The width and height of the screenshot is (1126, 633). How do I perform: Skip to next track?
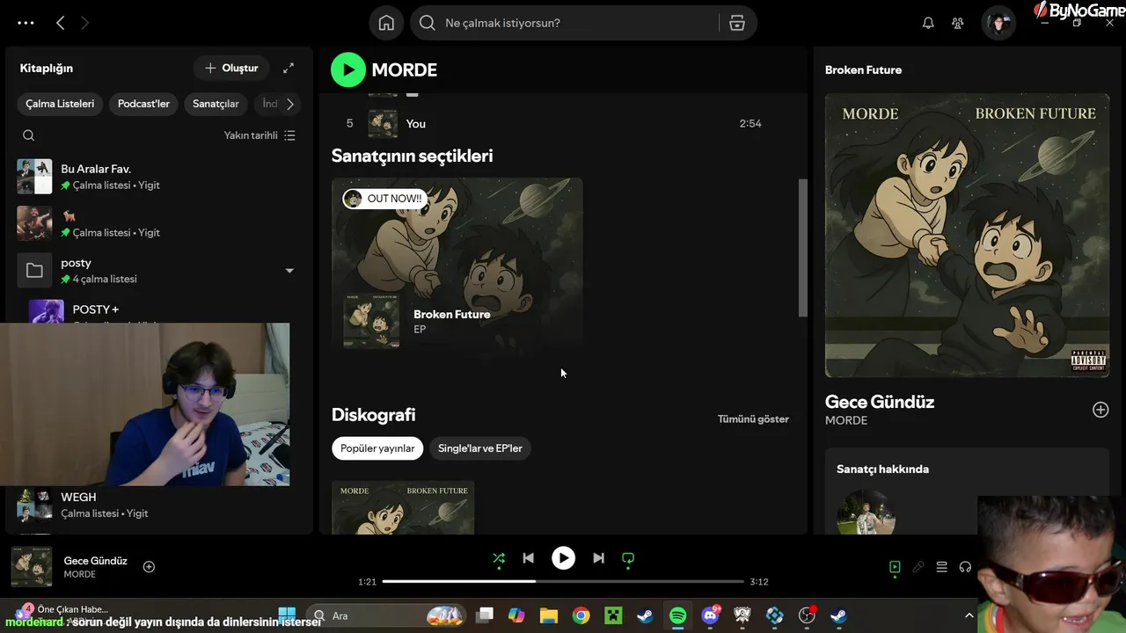[x=598, y=558]
